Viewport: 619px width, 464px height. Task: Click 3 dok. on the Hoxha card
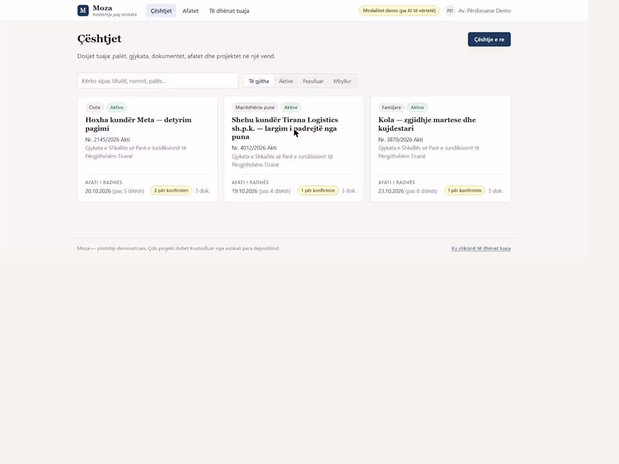pyautogui.click(x=202, y=191)
